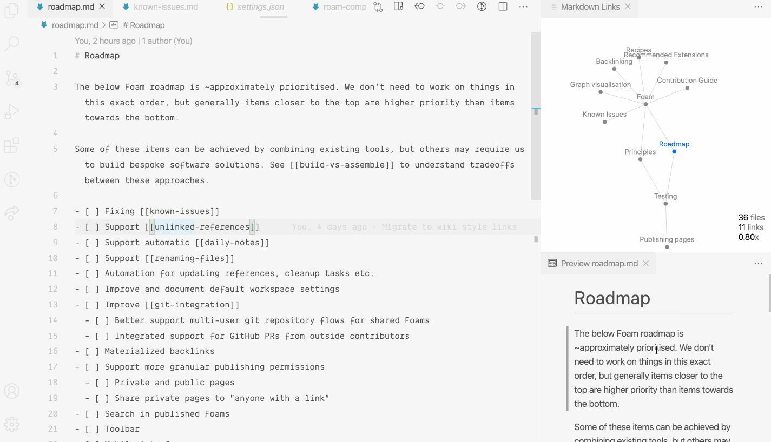Click the Recommended Extensions graph node
The width and height of the screenshot is (771, 442).
[x=666, y=62]
